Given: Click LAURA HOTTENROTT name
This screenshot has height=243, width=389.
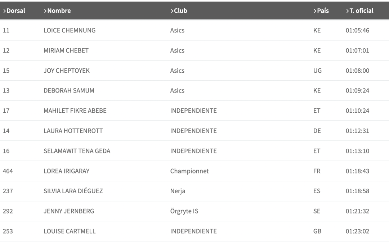Looking at the screenshot, I should coord(73,131).
